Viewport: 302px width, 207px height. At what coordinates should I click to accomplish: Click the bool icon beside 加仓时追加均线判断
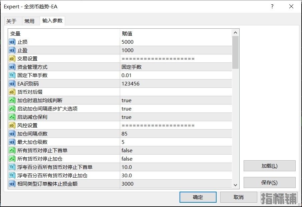pyautogui.click(x=12, y=100)
